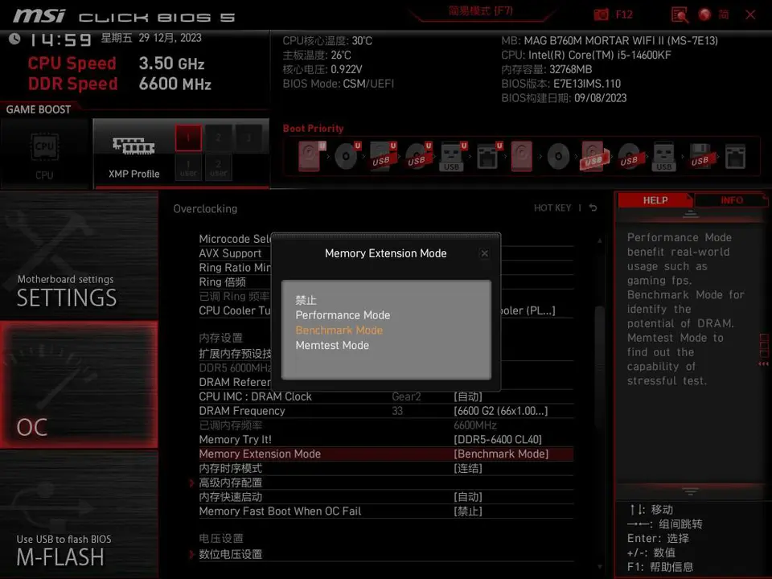Screen dimensions: 772x579
Task: Toggle XMP user profile 1
Action: click(188, 166)
